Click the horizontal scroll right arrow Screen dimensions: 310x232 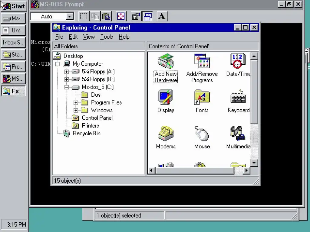tap(246, 170)
